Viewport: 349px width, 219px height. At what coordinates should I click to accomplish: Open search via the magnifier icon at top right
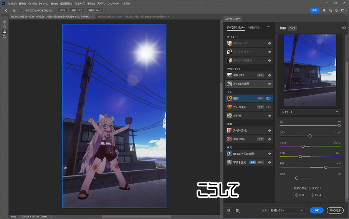pyautogui.click(x=331, y=10)
